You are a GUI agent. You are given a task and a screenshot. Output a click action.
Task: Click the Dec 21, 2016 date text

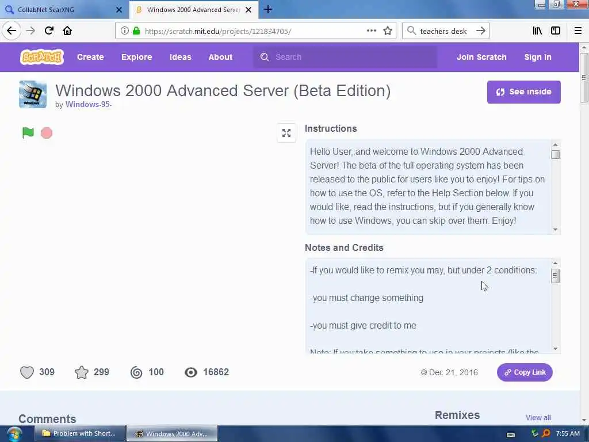tap(453, 372)
